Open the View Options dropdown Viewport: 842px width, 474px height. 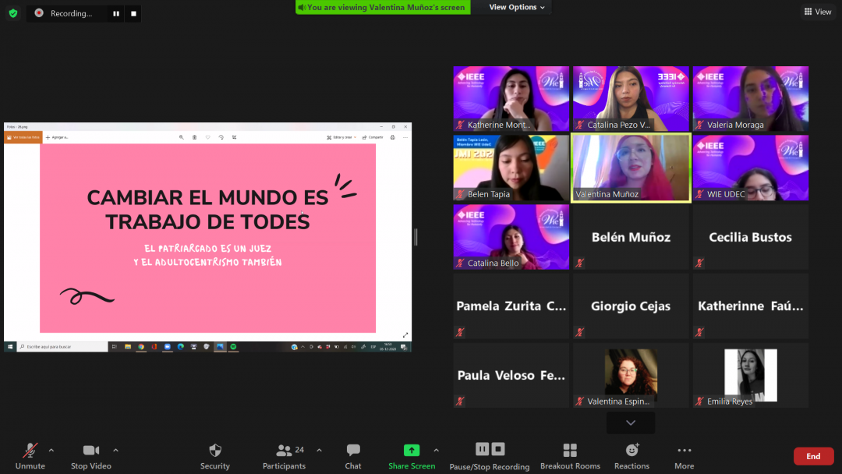tap(518, 7)
